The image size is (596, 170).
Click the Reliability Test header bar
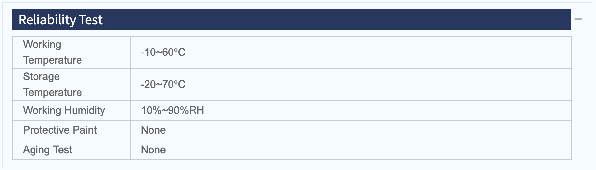tap(291, 19)
